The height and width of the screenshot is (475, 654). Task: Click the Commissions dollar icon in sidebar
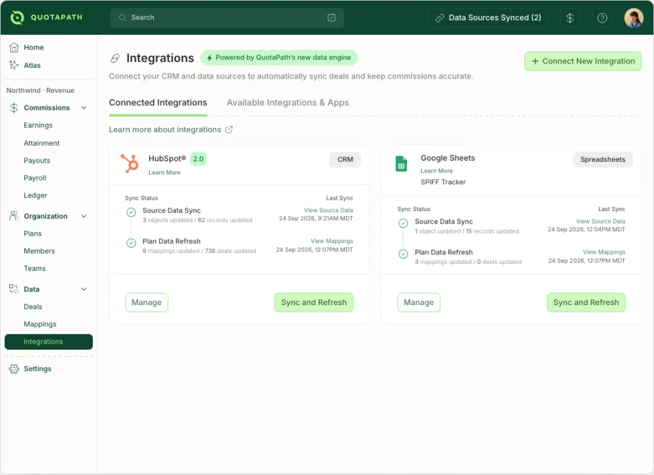coord(14,108)
